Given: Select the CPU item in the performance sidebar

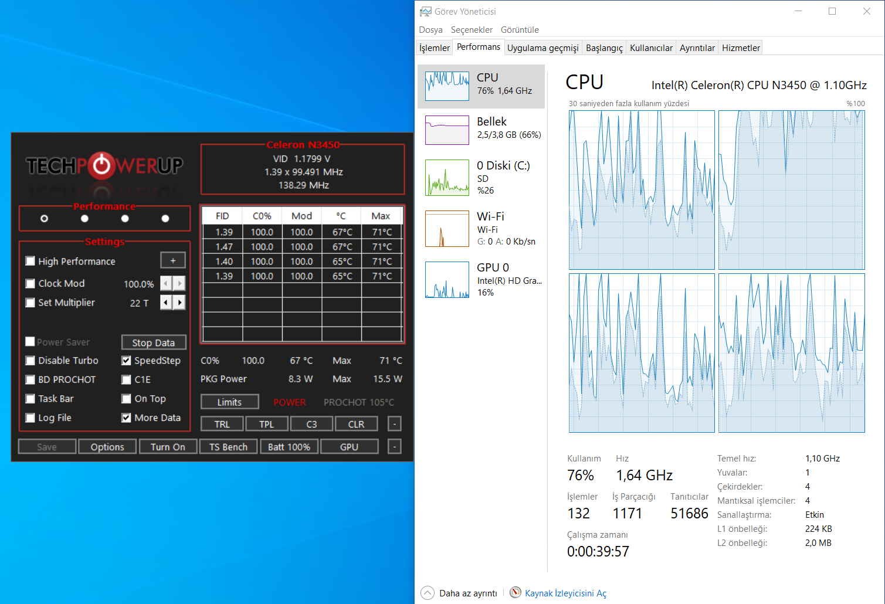Looking at the screenshot, I should (x=482, y=86).
